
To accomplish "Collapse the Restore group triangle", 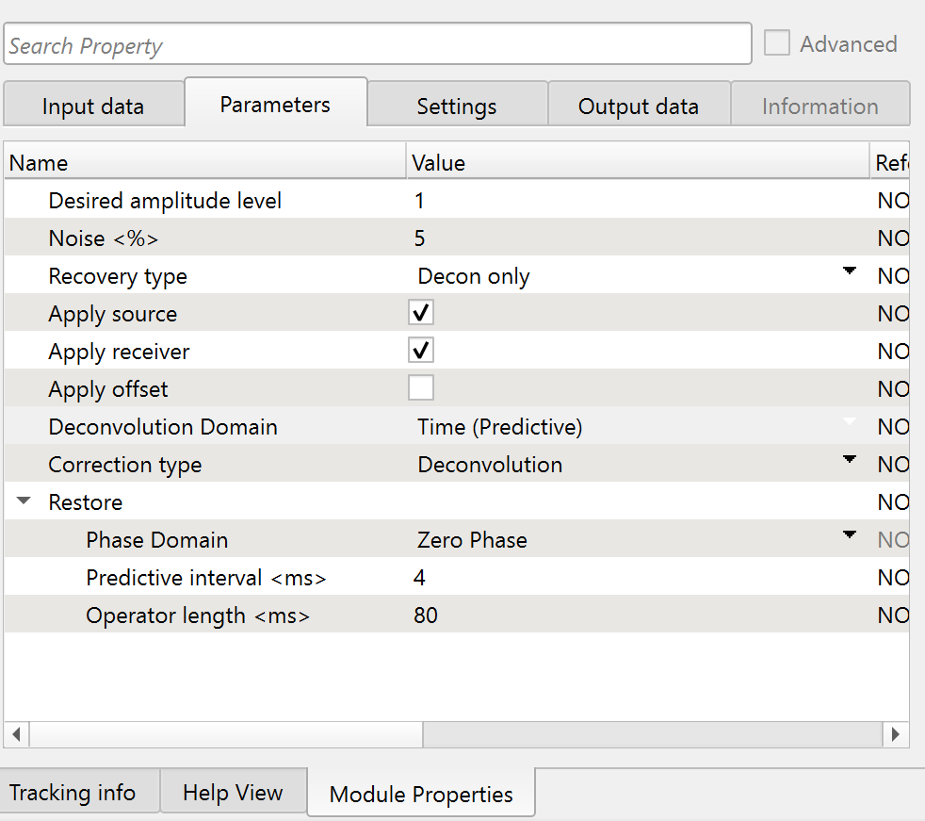I will [24, 502].
